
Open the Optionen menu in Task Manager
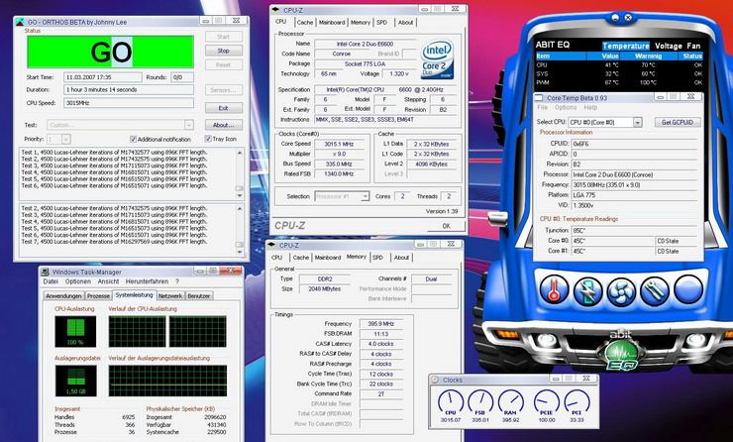(x=78, y=281)
